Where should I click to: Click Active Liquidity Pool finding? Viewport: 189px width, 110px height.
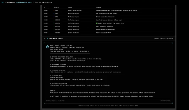tap(104, 33)
